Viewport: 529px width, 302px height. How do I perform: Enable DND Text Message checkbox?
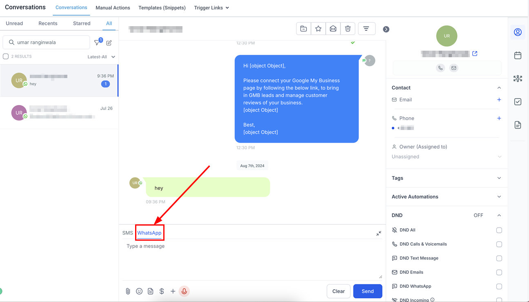pos(499,258)
